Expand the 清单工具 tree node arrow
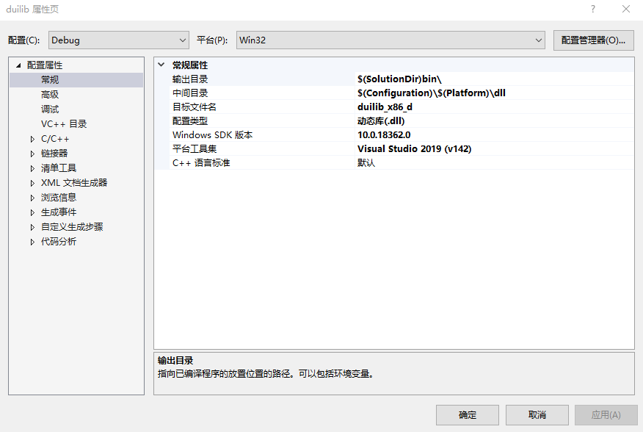643x432 pixels. [x=32, y=168]
